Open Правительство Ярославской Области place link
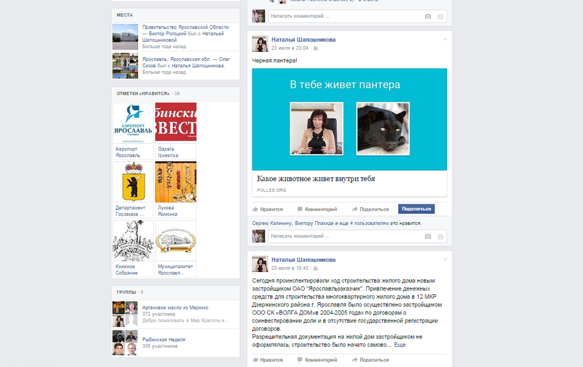583x367 pixels. (x=185, y=27)
